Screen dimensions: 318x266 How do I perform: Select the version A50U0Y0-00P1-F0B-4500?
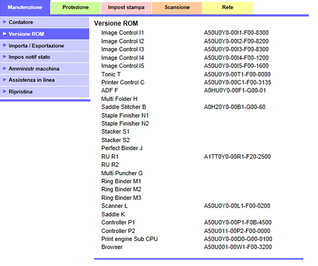[x=238, y=222]
